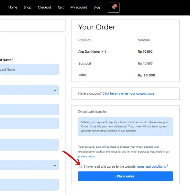The width and height of the screenshot is (190, 195).
Task: Open the lower dropdown in billing form
Action: point(29,165)
